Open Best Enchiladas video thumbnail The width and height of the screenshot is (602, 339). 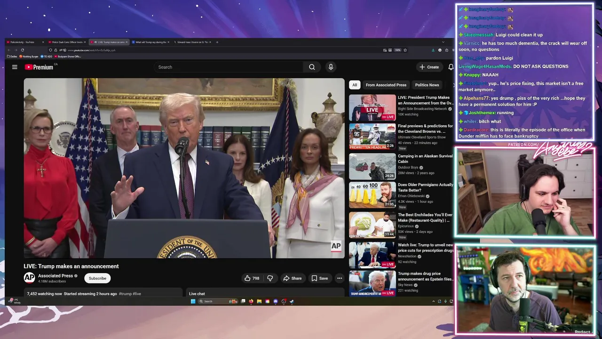pos(372,225)
